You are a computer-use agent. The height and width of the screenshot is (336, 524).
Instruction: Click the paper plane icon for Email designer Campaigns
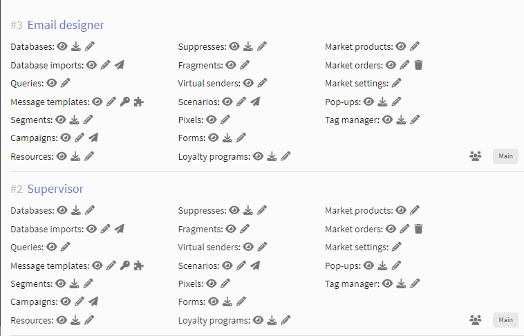93,138
